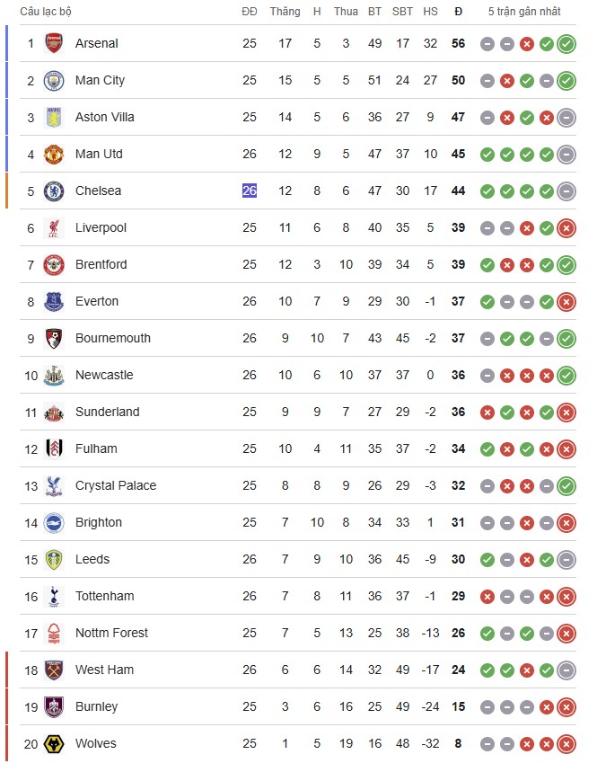Click the West Ham team name

(x=104, y=670)
